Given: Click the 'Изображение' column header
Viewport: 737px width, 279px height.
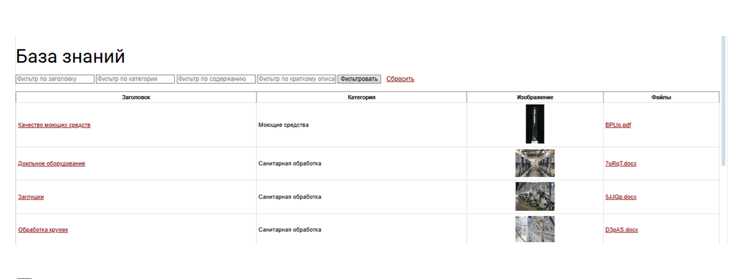Looking at the screenshot, I should click(535, 97).
